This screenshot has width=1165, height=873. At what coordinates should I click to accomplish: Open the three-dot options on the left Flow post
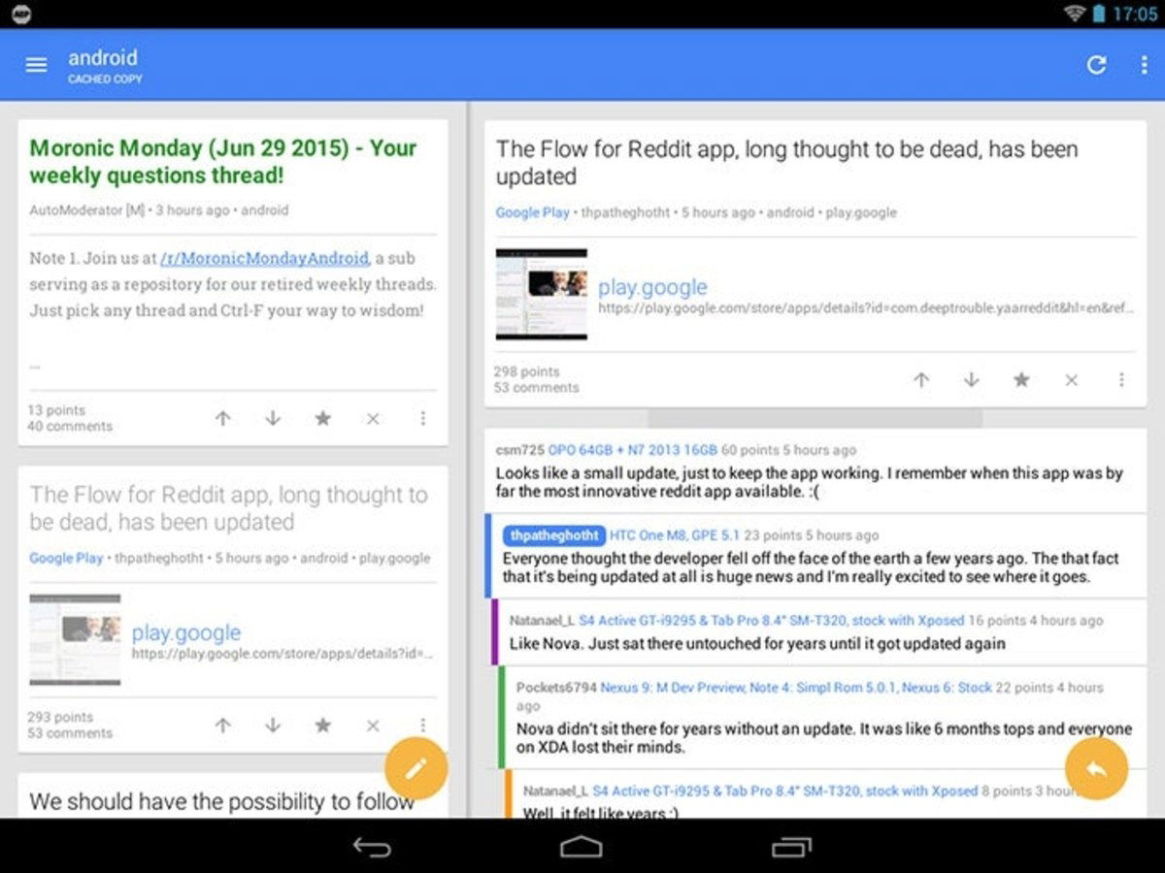coord(422,725)
